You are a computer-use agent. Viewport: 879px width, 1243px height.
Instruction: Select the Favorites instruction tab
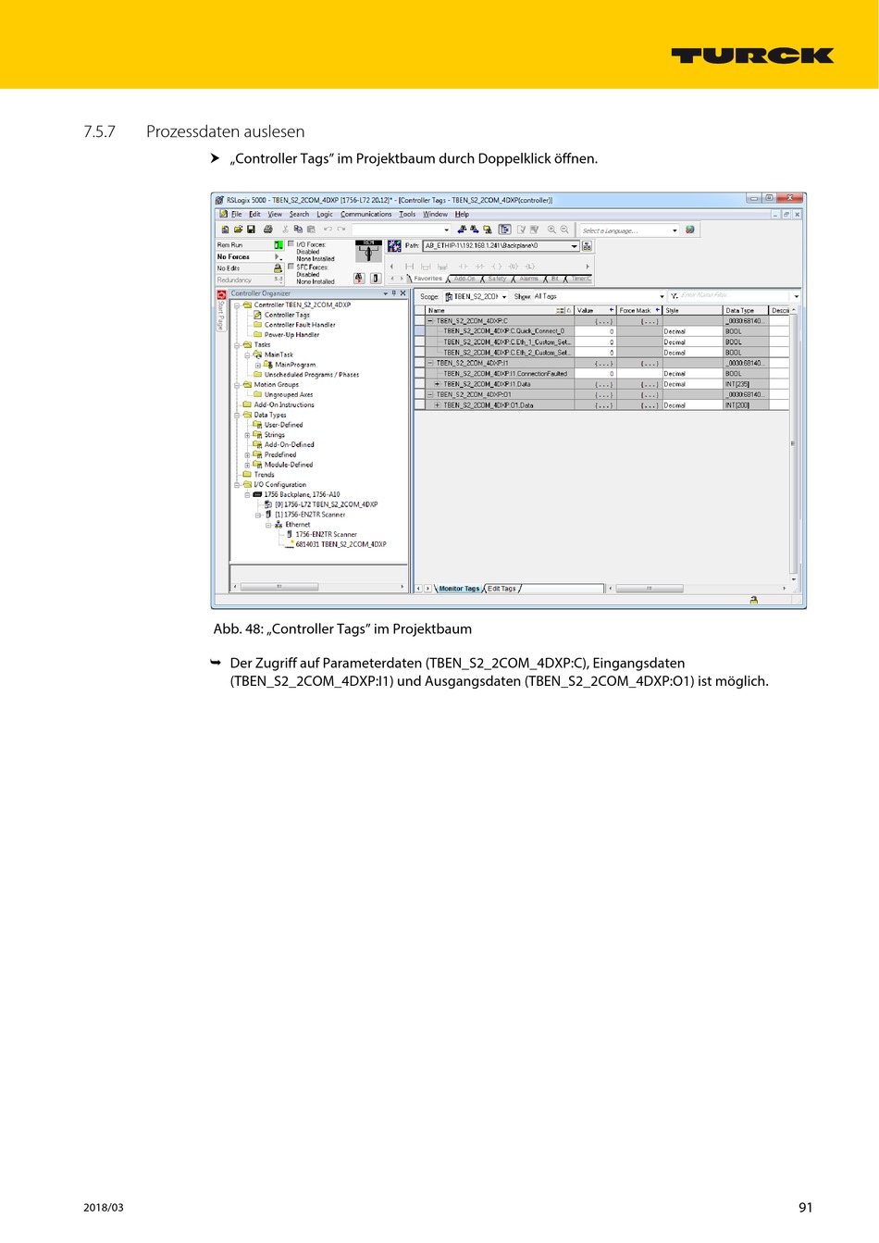coord(427,279)
